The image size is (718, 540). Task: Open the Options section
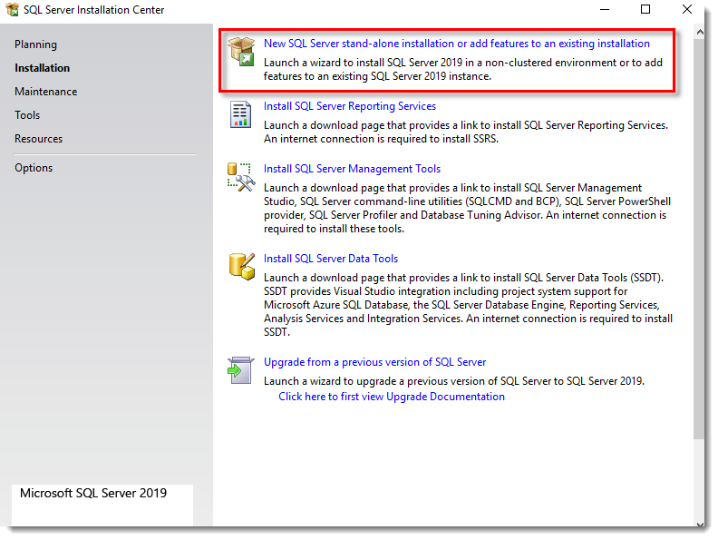point(34,168)
